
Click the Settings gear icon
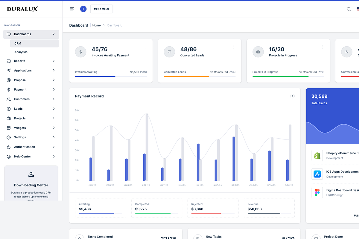8,137
